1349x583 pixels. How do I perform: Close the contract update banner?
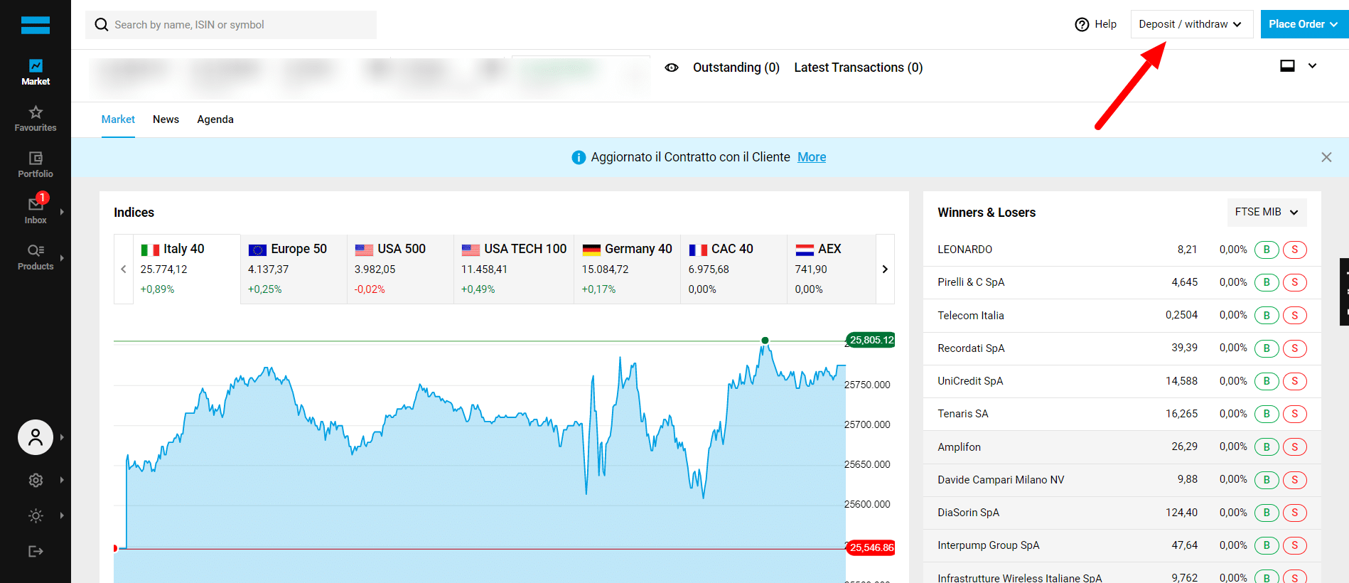pyautogui.click(x=1326, y=157)
